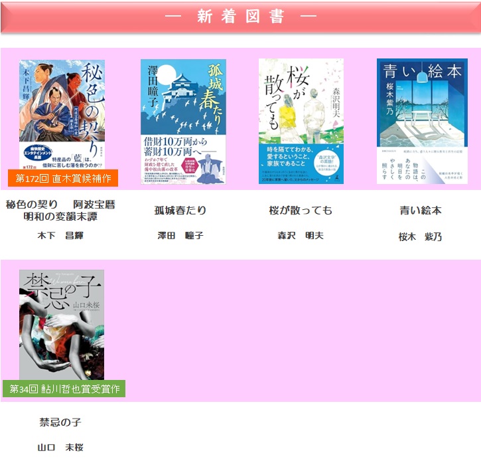
Task: Open the 青い絵本 book cover image
Action: point(422,122)
